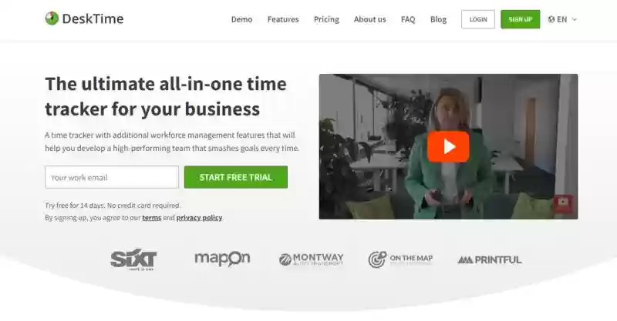Click the LOGIN button

point(478,19)
